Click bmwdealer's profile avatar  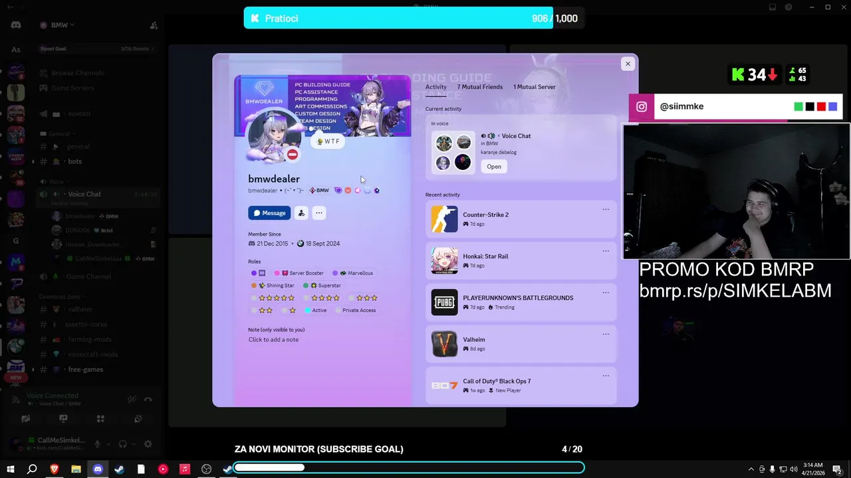click(274, 135)
